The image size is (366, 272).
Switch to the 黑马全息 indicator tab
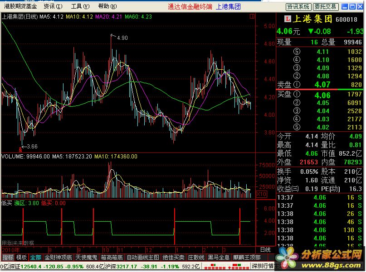219,258
